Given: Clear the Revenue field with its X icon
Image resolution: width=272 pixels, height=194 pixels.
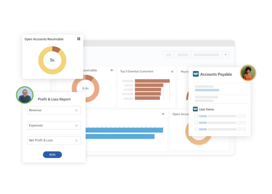Looking at the screenshot, I should pyautogui.click(x=77, y=111).
